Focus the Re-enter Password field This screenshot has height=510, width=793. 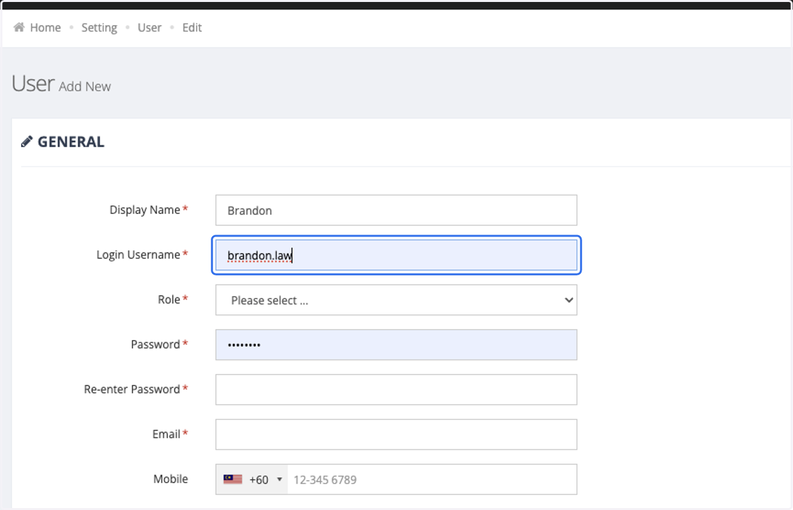[x=396, y=390]
